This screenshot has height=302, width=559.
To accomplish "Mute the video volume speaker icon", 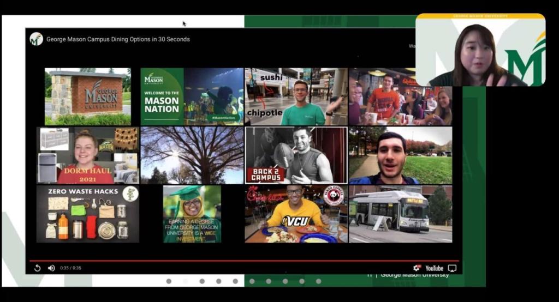I will click(51, 268).
